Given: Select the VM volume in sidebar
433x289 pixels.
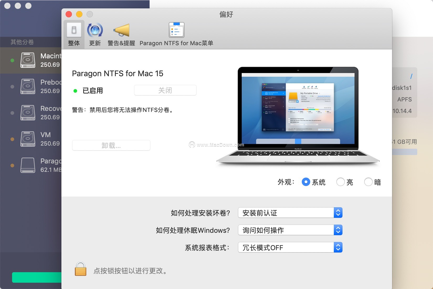Looking at the screenshot, I should [31, 139].
